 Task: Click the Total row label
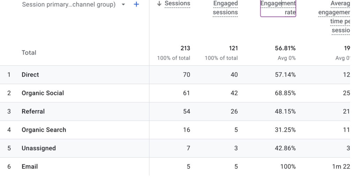[29, 53]
